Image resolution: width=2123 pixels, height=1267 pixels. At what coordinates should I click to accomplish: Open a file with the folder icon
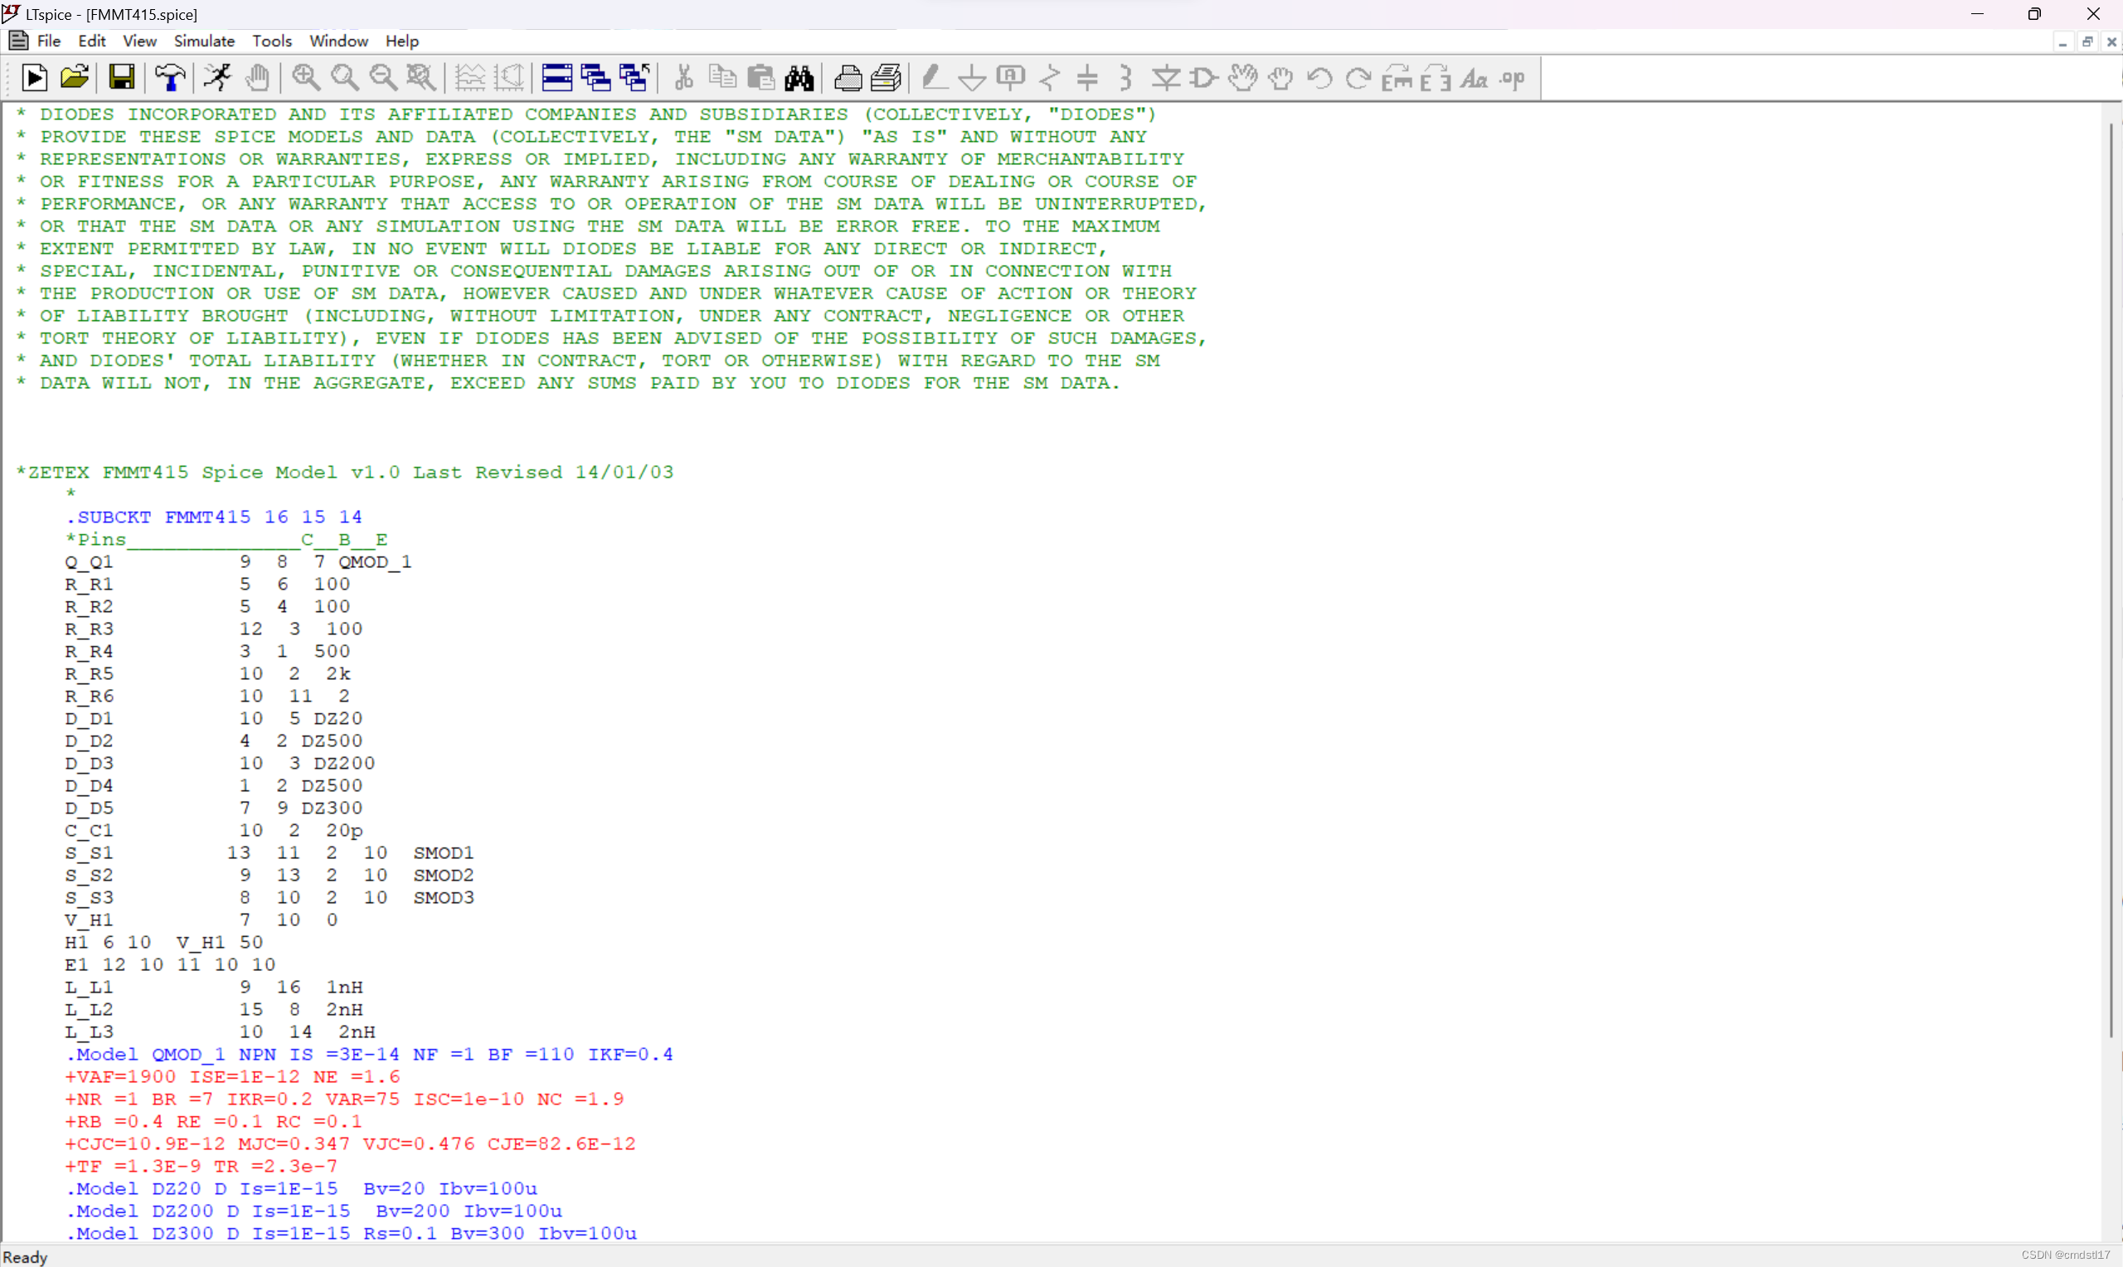(x=75, y=78)
